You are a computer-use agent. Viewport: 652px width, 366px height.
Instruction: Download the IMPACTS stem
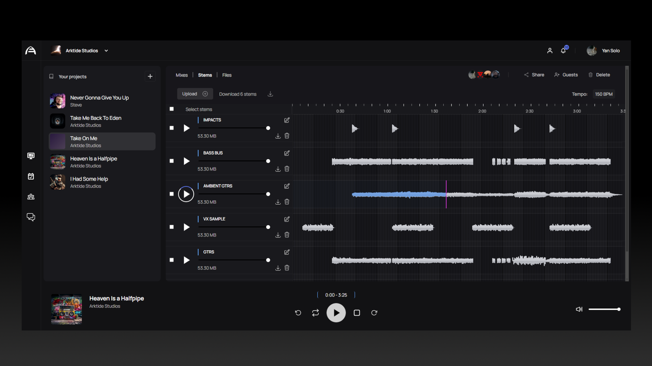(278, 136)
